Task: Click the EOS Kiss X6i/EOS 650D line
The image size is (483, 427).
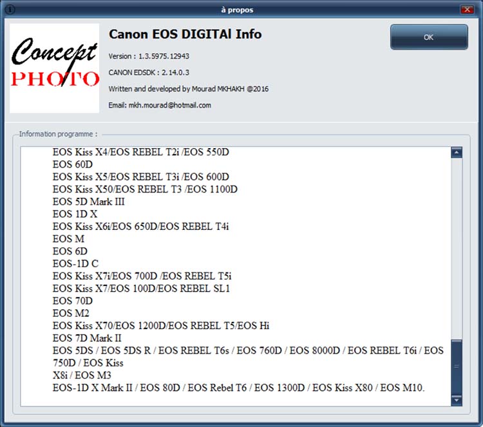Action: click(141, 226)
